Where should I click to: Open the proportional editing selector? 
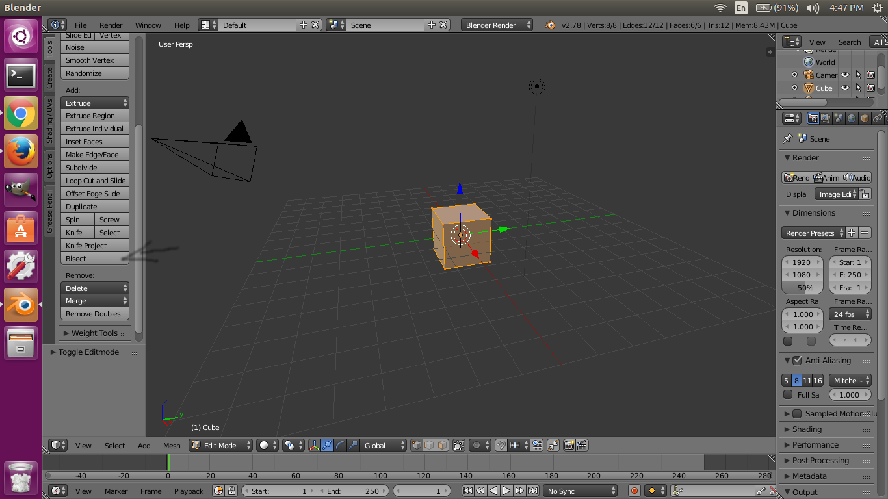coord(480,445)
